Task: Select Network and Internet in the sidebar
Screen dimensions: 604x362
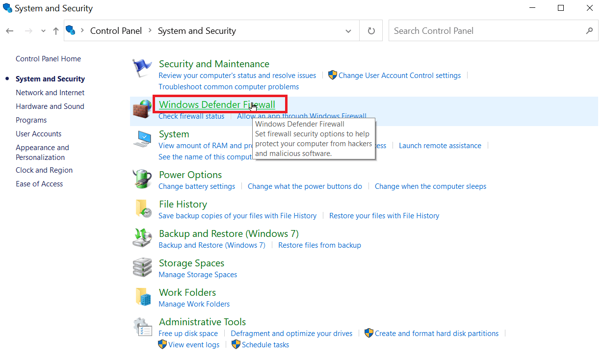Action: pyautogui.click(x=50, y=92)
